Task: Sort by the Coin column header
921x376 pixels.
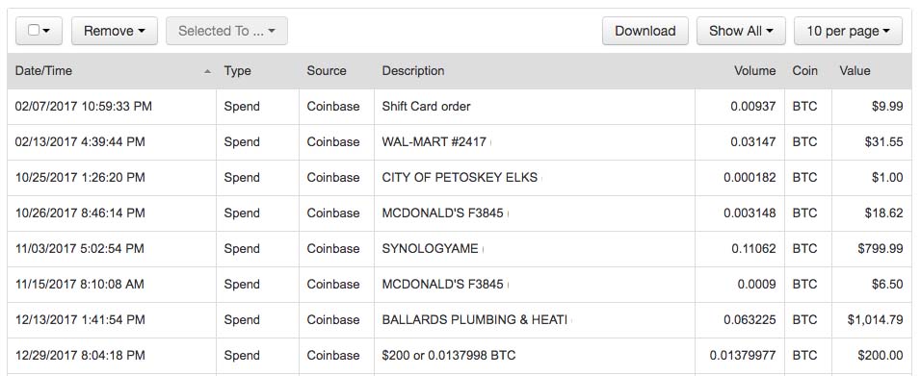Action: (804, 71)
